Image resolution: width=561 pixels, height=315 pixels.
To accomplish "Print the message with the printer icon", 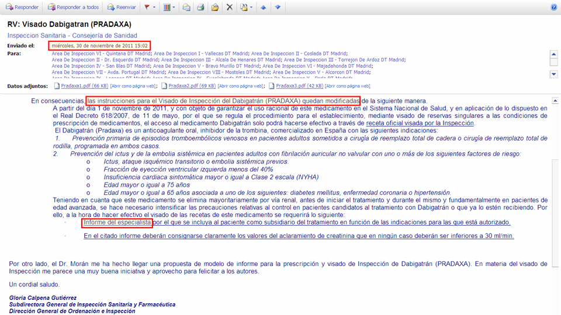I will click(x=200, y=7).
